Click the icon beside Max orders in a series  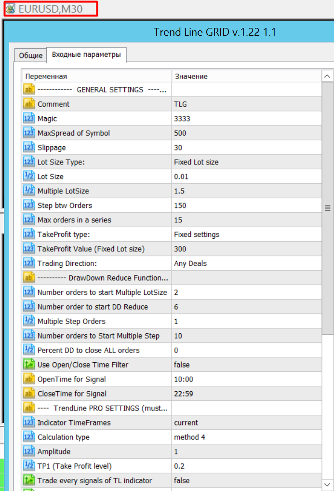click(29, 219)
